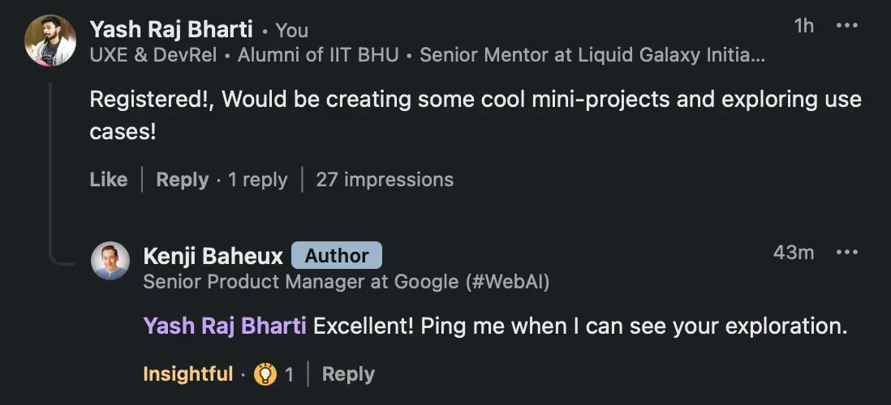Open Yash Raj Bharti's profile picture
The width and height of the screenshot is (891, 405).
point(50,40)
